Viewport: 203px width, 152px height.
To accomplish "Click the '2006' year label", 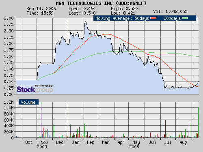I will pyautogui.click(x=134, y=147).
